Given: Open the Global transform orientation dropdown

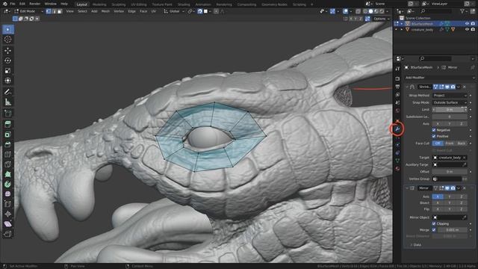Looking at the screenshot, I should [173, 11].
